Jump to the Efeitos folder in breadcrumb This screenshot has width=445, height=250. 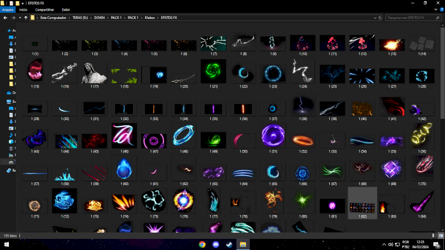[x=150, y=18]
